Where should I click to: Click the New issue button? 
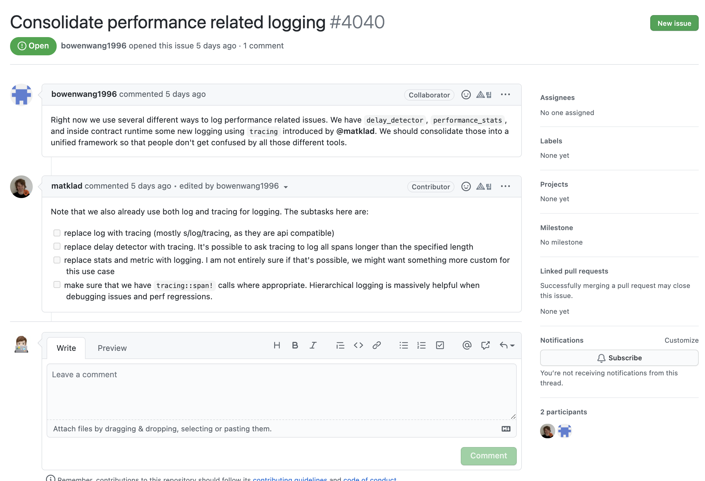coord(674,23)
